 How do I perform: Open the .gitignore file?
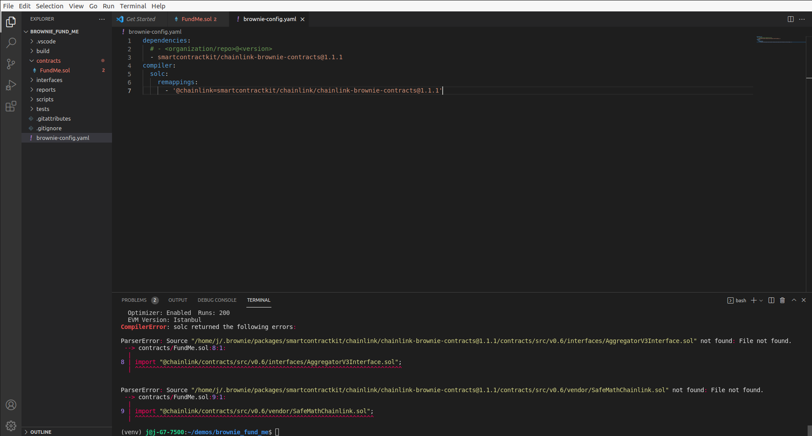coord(67,129)
